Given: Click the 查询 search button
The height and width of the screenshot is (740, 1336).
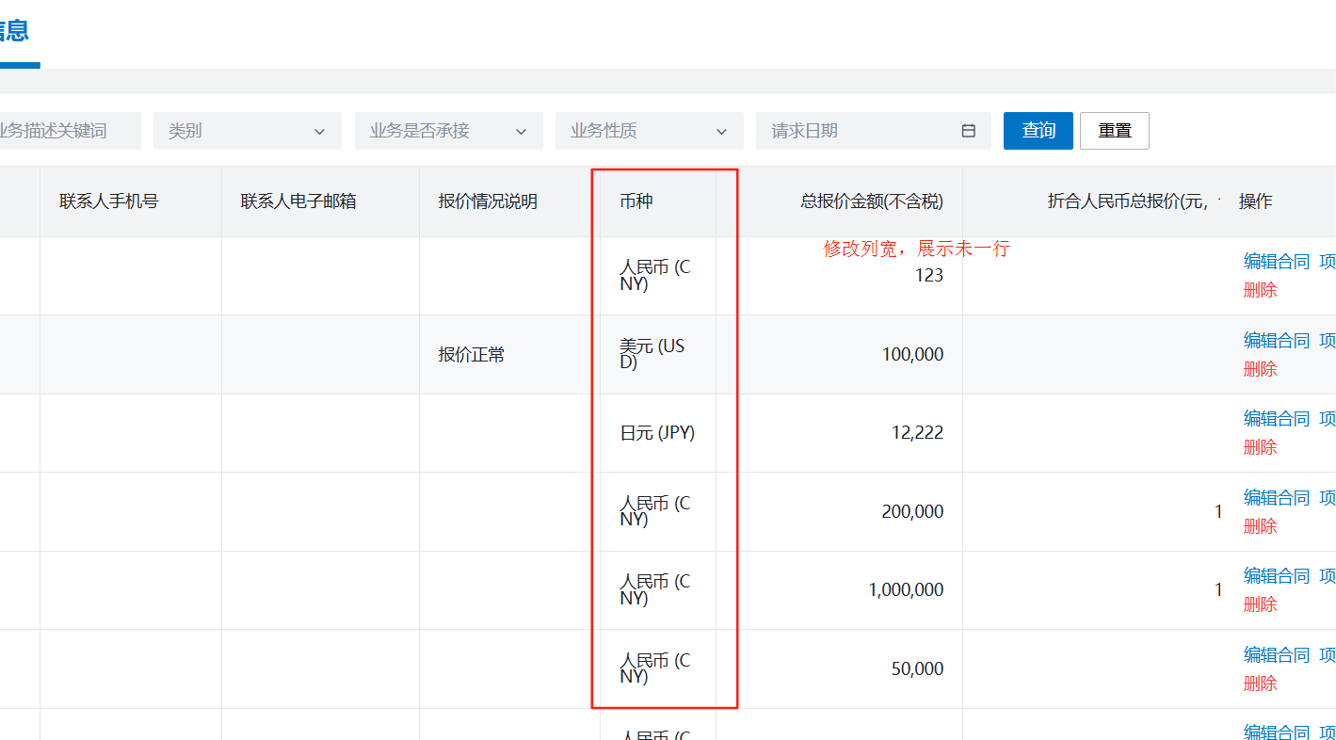Looking at the screenshot, I should [1038, 131].
